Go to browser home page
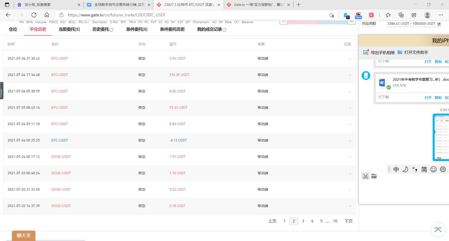Screen dimensions: 449x241 click(x=47, y=15)
